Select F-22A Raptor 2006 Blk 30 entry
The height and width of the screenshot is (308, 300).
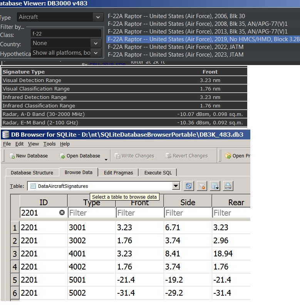click(176, 16)
